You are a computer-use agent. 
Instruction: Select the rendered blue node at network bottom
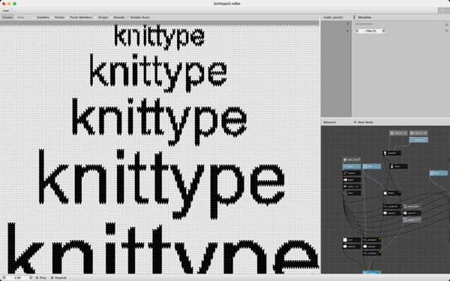coord(372,272)
